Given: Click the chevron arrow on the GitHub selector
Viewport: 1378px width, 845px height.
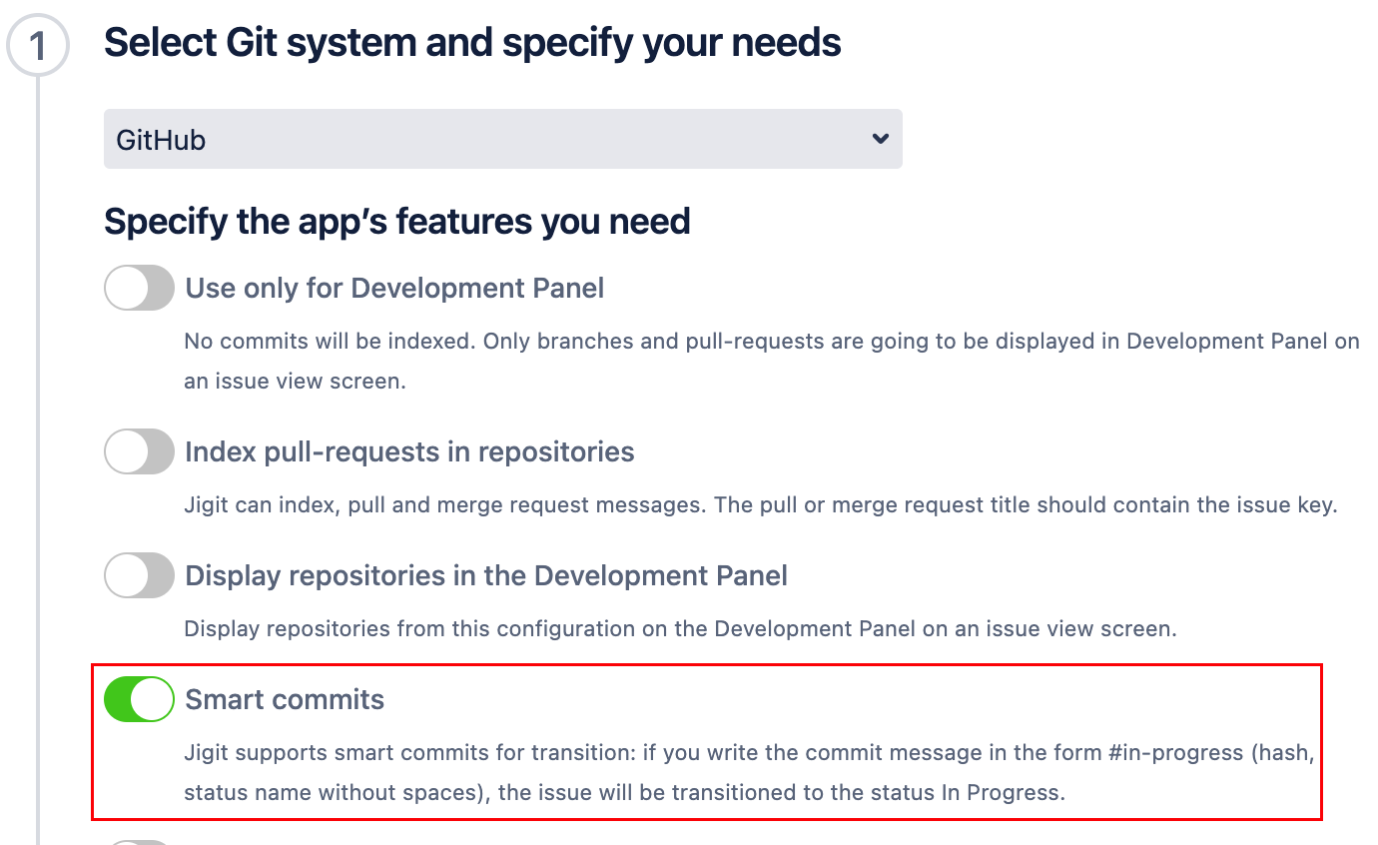Looking at the screenshot, I should pyautogui.click(x=880, y=139).
